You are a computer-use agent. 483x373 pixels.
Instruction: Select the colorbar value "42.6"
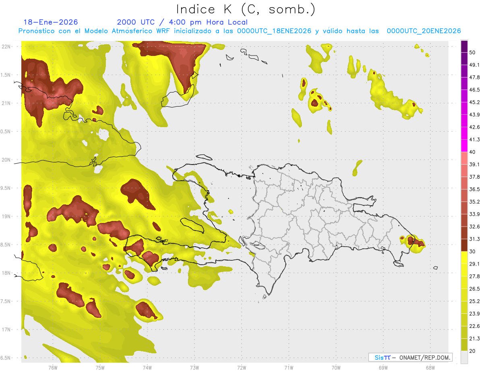tap(475, 127)
